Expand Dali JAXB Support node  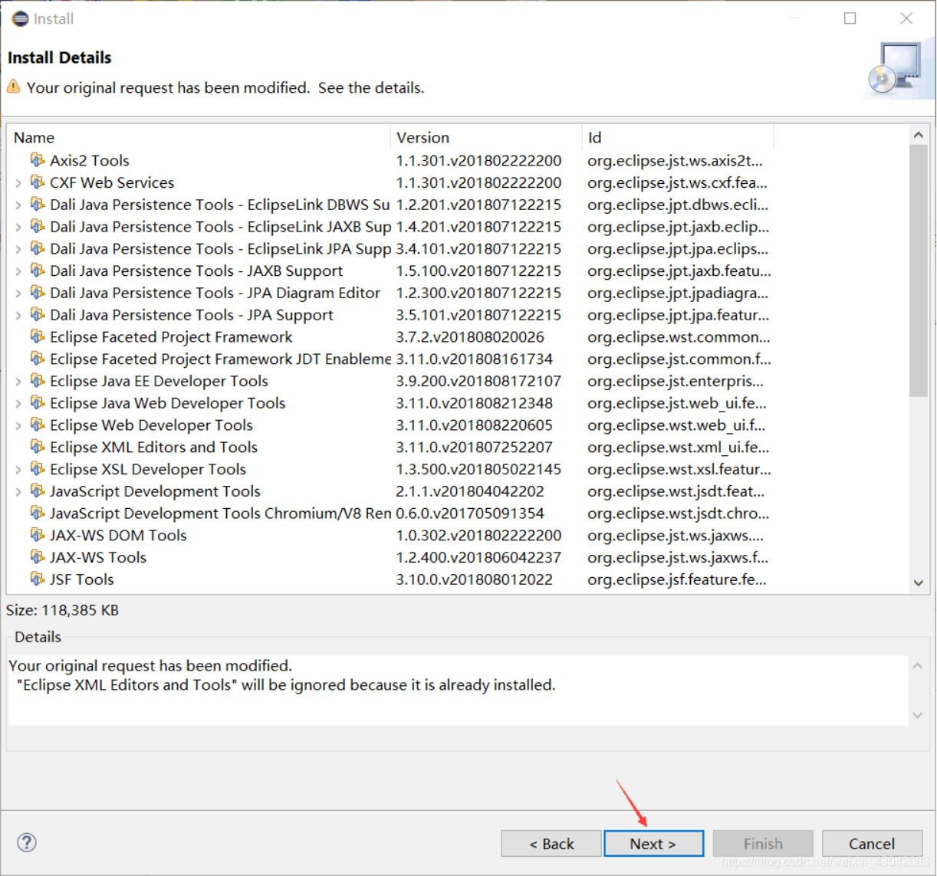point(18,271)
